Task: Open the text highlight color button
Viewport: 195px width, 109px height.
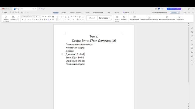Action: 45,19
